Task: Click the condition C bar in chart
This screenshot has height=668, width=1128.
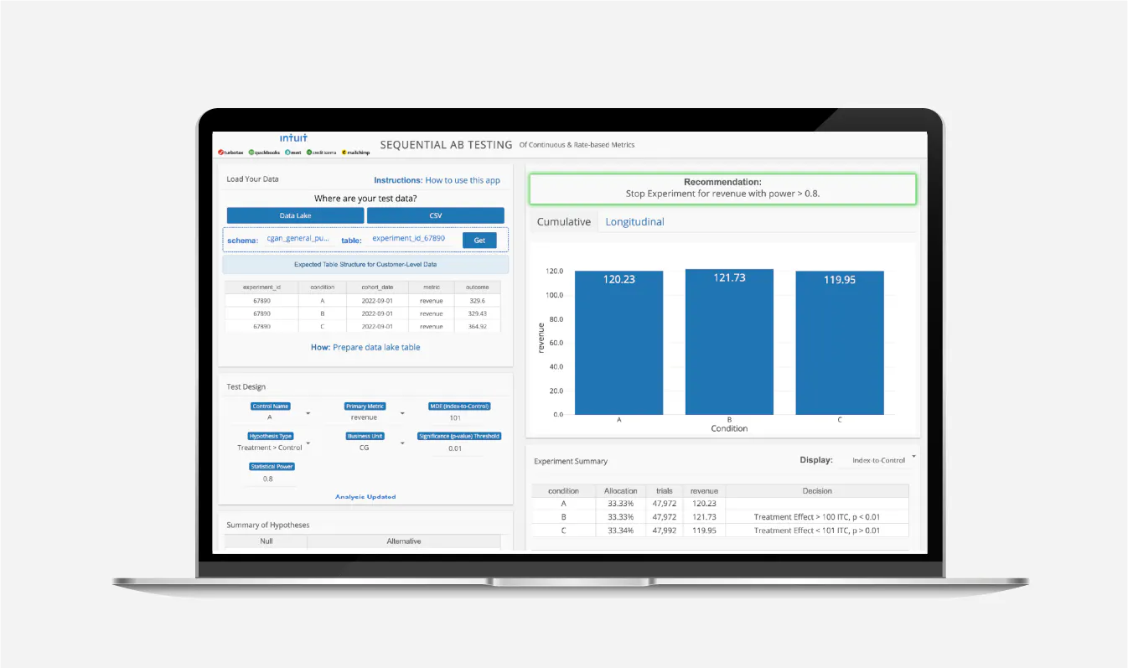Action: [x=840, y=343]
